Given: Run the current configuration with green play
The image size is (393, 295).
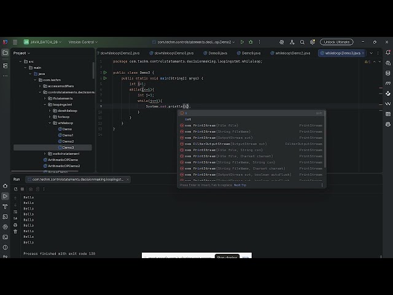Looking at the screenshot, I should click(x=242, y=42).
